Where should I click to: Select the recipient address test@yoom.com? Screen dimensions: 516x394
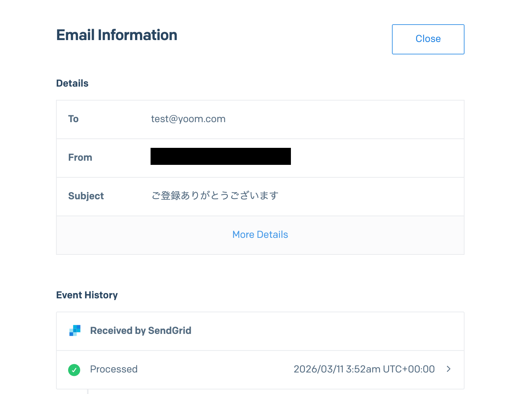(188, 119)
